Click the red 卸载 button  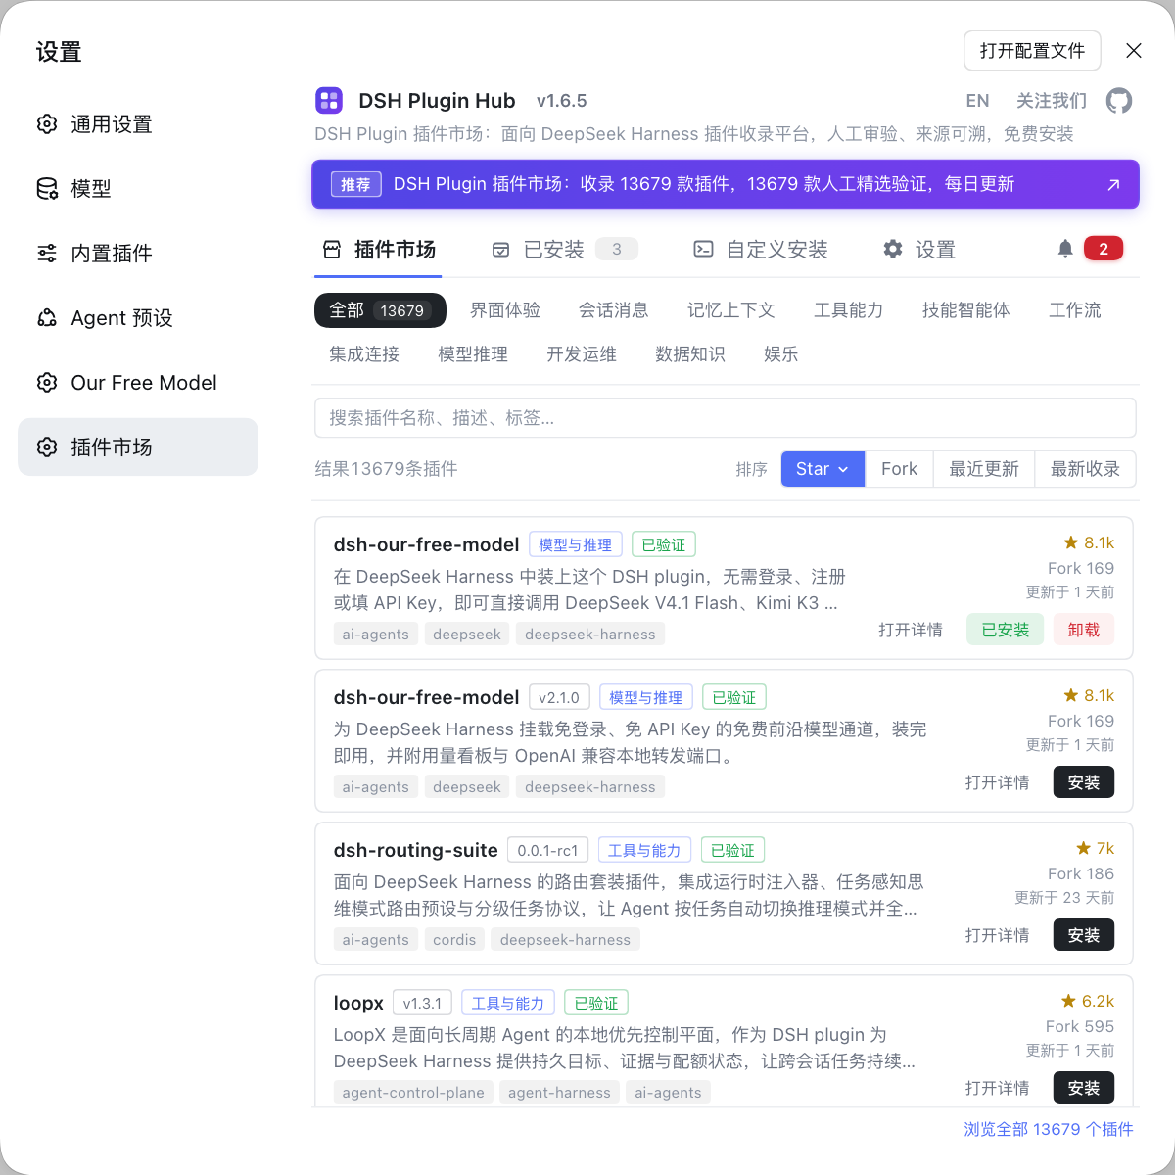(1084, 630)
